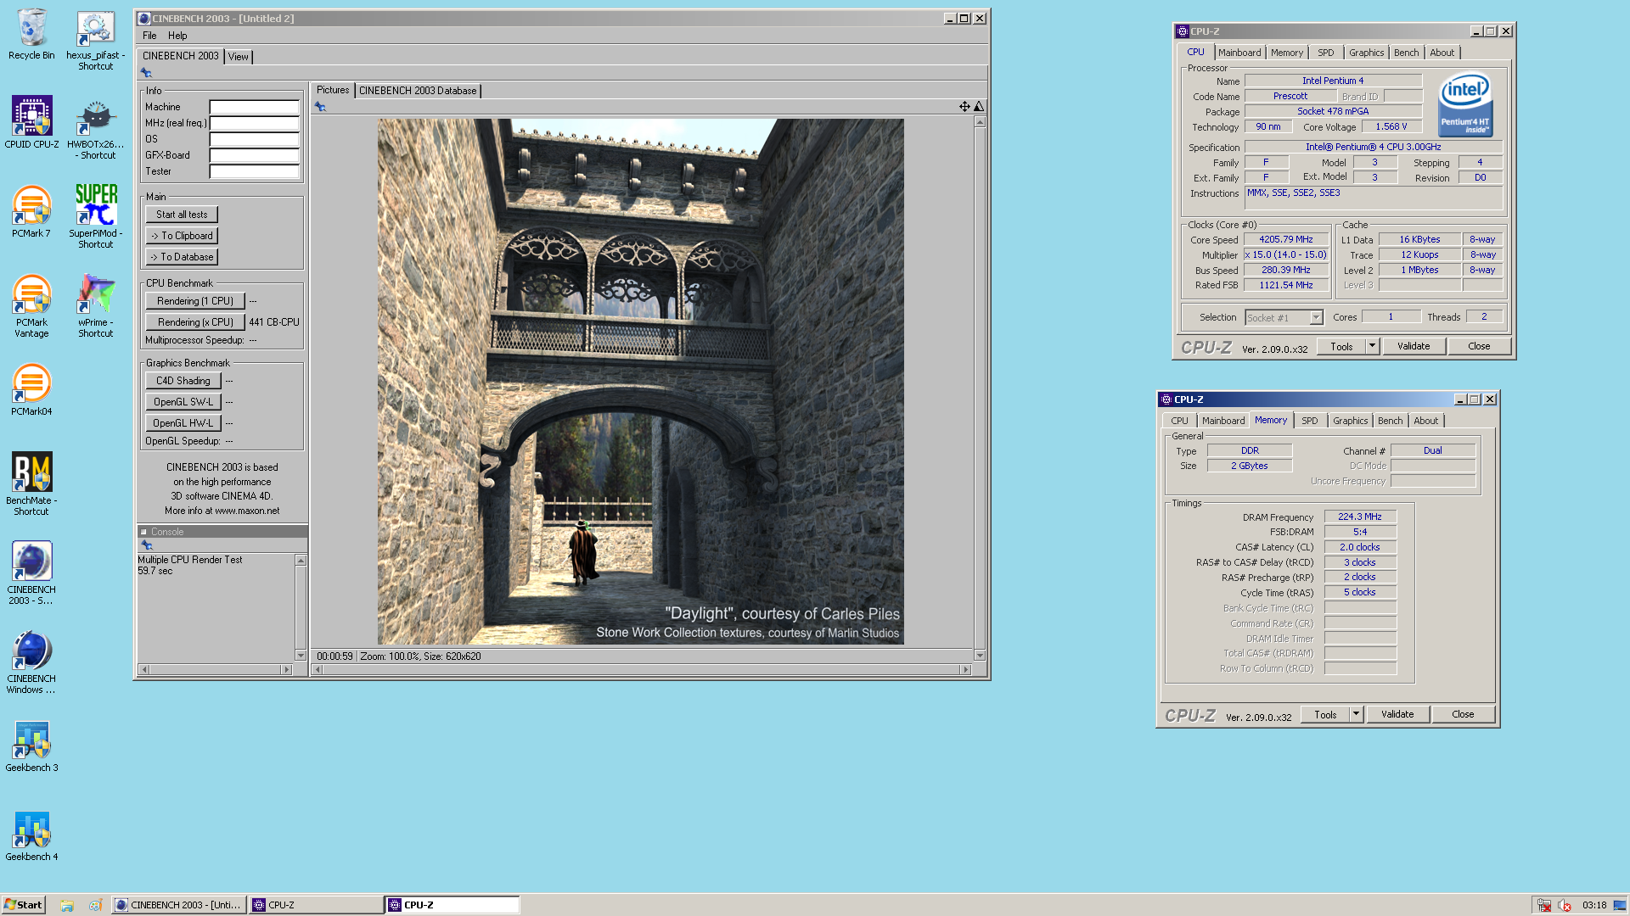The height and width of the screenshot is (916, 1630).
Task: Launch the CINEBENCH 2003 - S... desktop icon
Action: [31, 572]
